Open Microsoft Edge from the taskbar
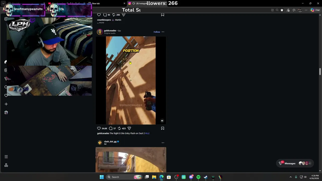The width and height of the screenshot is (322, 181). 161,177
